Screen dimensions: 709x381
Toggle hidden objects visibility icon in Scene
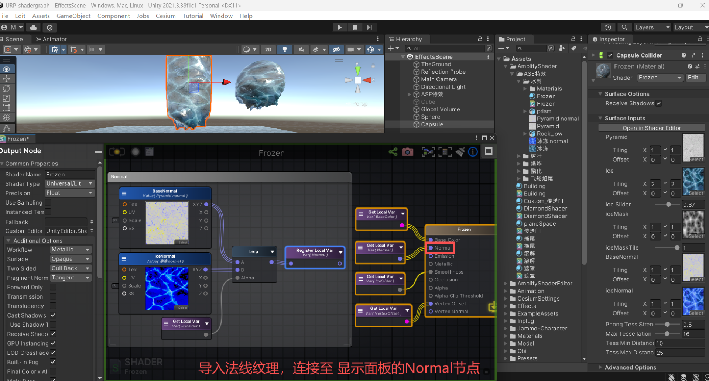336,49
